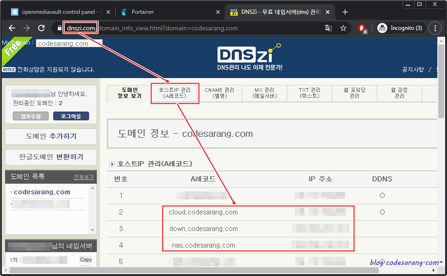Click the A레코드 column header
Viewport: 447px width, 276px height.
coord(203,179)
